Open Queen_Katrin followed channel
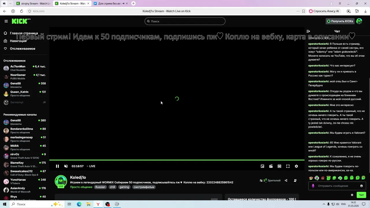Image resolution: width=370 pixels, height=208 pixels. click(x=25, y=94)
